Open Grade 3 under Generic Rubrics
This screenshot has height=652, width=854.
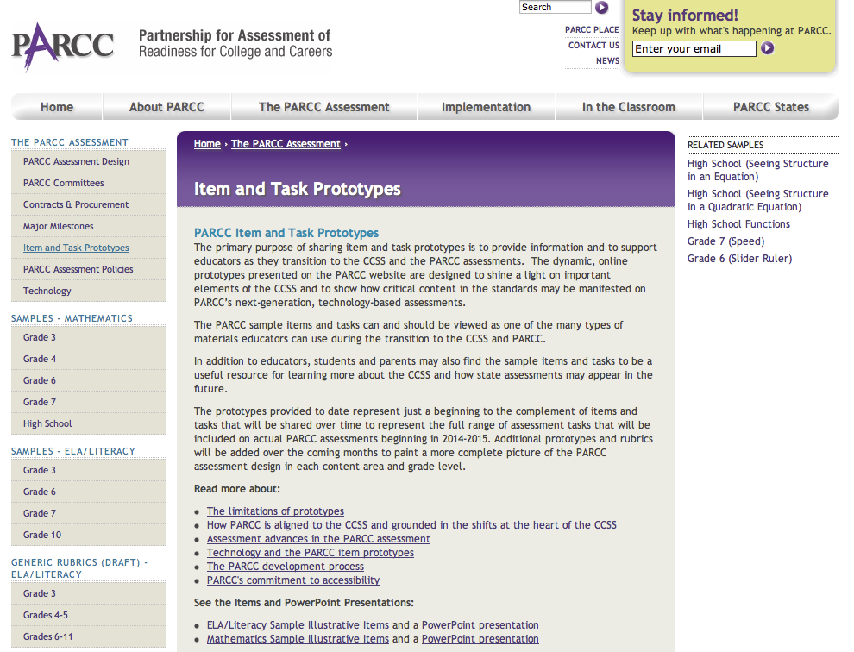click(89, 593)
